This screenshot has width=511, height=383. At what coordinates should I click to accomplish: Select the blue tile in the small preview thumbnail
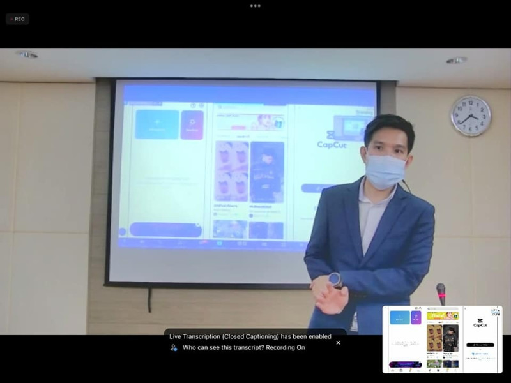click(400, 317)
